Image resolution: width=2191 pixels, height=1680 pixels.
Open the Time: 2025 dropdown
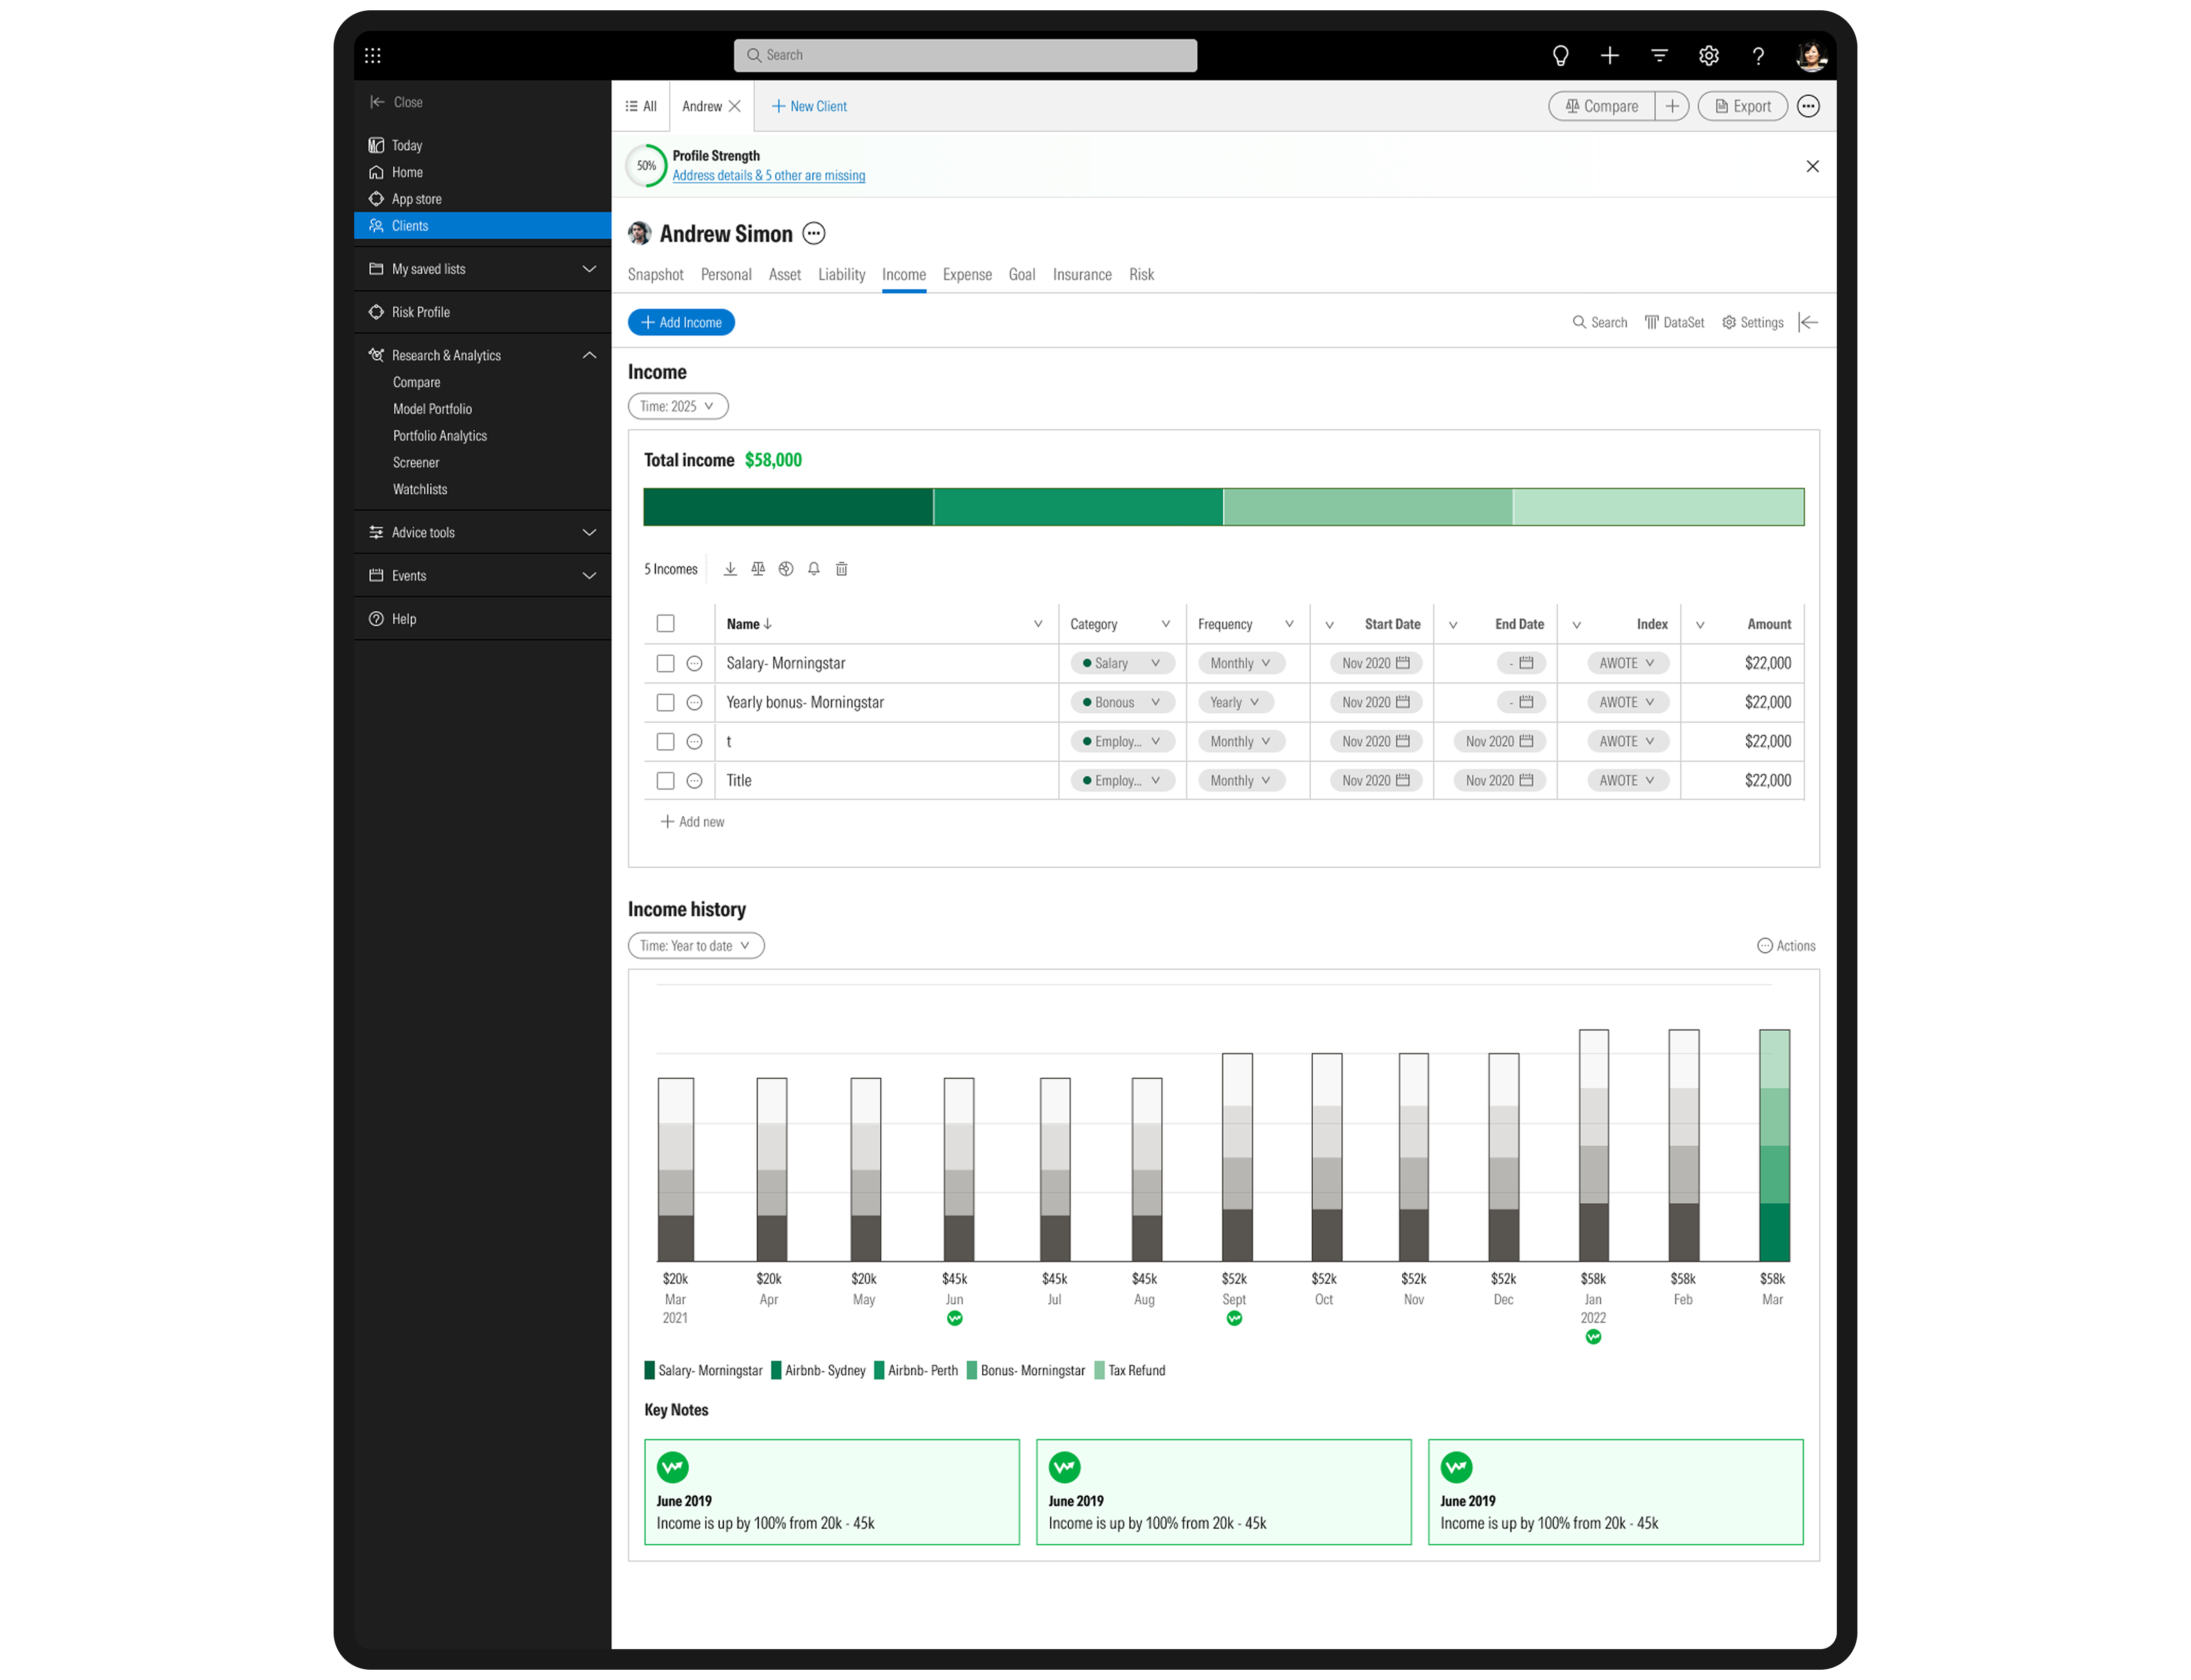pos(678,406)
